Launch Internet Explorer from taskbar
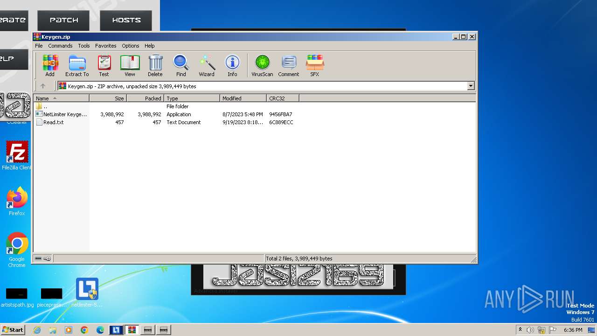 coord(37,330)
